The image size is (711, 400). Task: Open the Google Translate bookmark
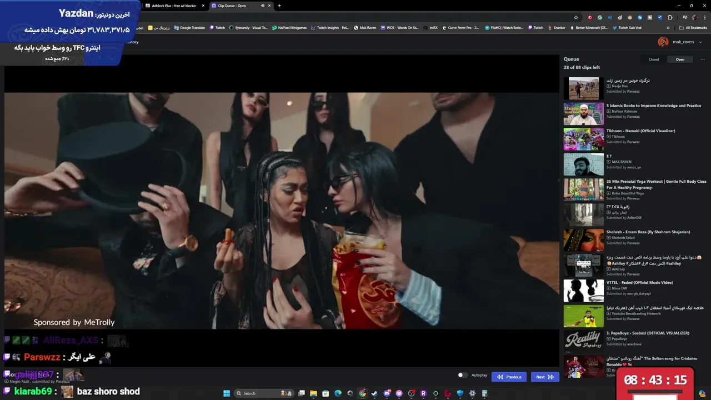(189, 28)
